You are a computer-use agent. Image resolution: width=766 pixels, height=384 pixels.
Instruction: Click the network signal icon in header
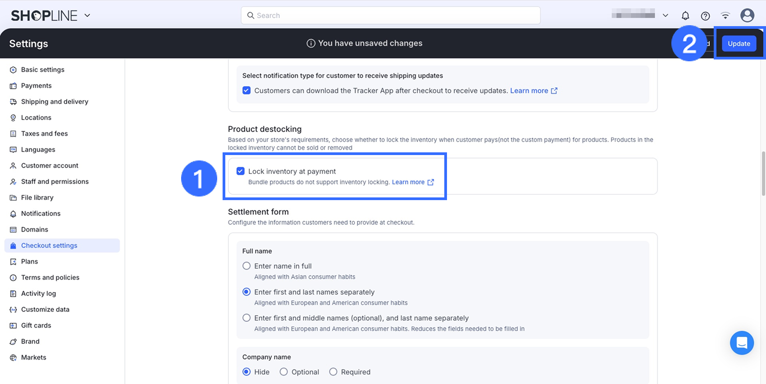tap(725, 16)
